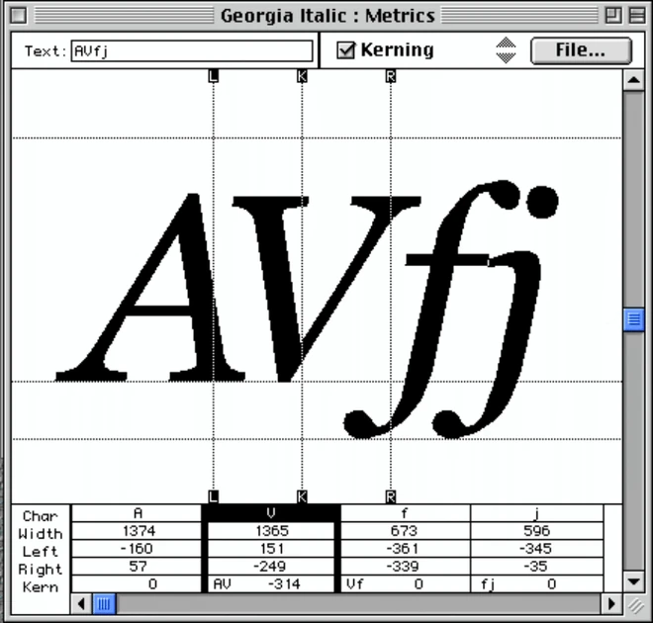Image resolution: width=653 pixels, height=623 pixels.
Task: Click the right bearing -35 for j
Action: [537, 567]
